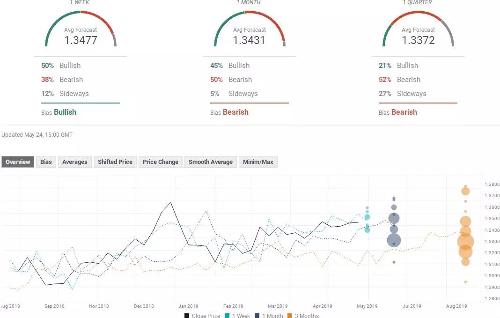This screenshot has height=318, width=500.
Task: Click the top large teal 1 Week bubble
Action: [368, 217]
